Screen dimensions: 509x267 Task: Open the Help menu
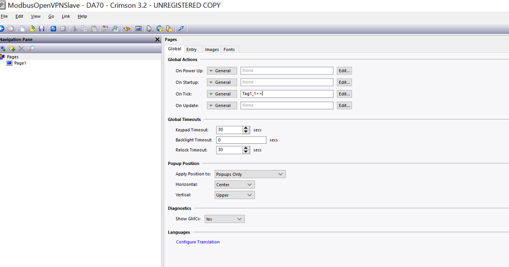[82, 16]
